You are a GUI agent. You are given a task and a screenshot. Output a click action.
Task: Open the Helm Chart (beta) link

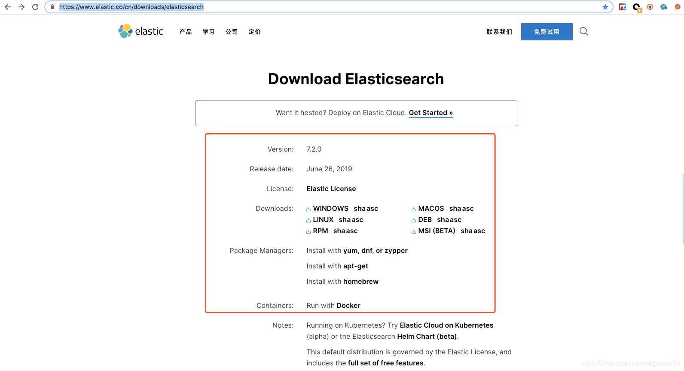(x=427, y=336)
